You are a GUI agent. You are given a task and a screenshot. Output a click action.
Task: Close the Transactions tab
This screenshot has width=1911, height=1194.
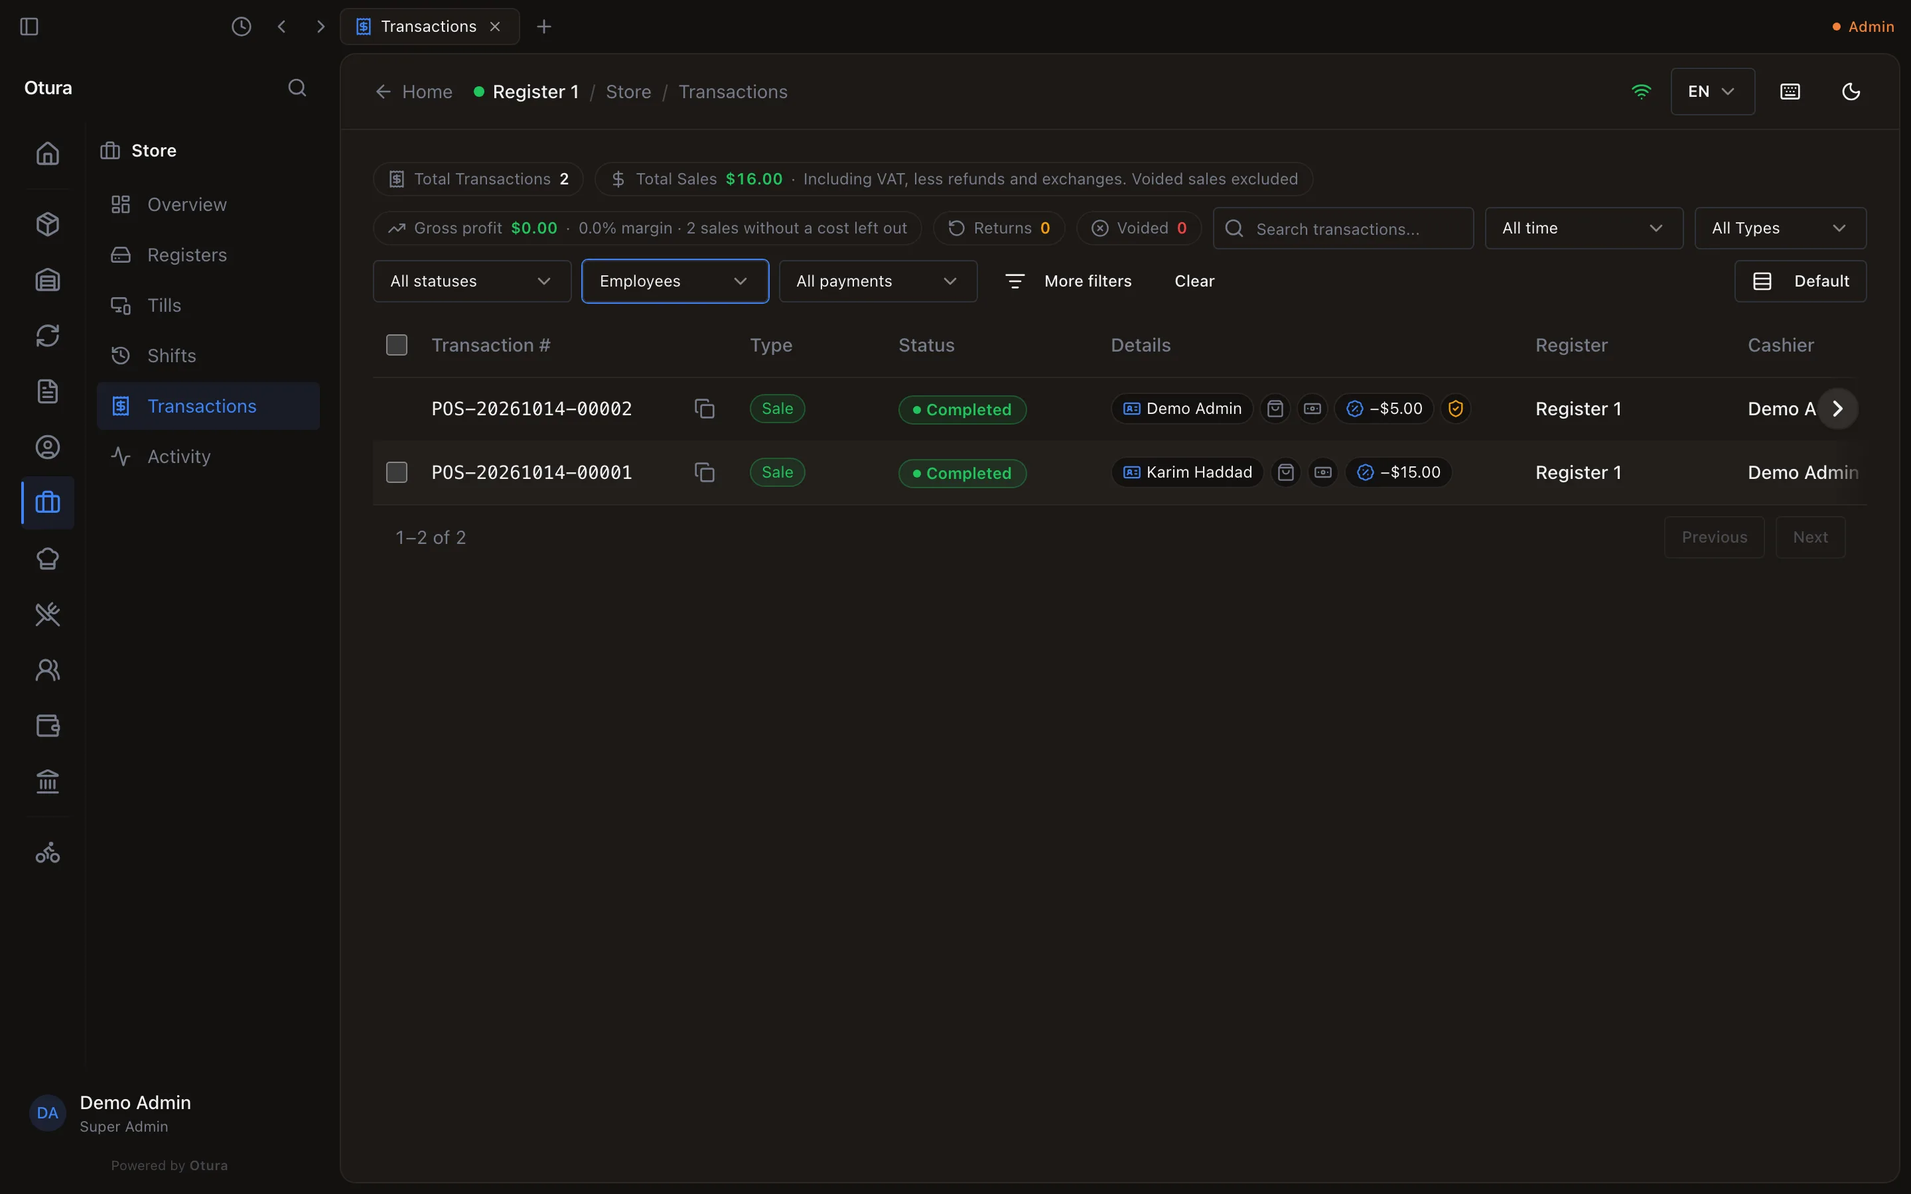click(495, 27)
